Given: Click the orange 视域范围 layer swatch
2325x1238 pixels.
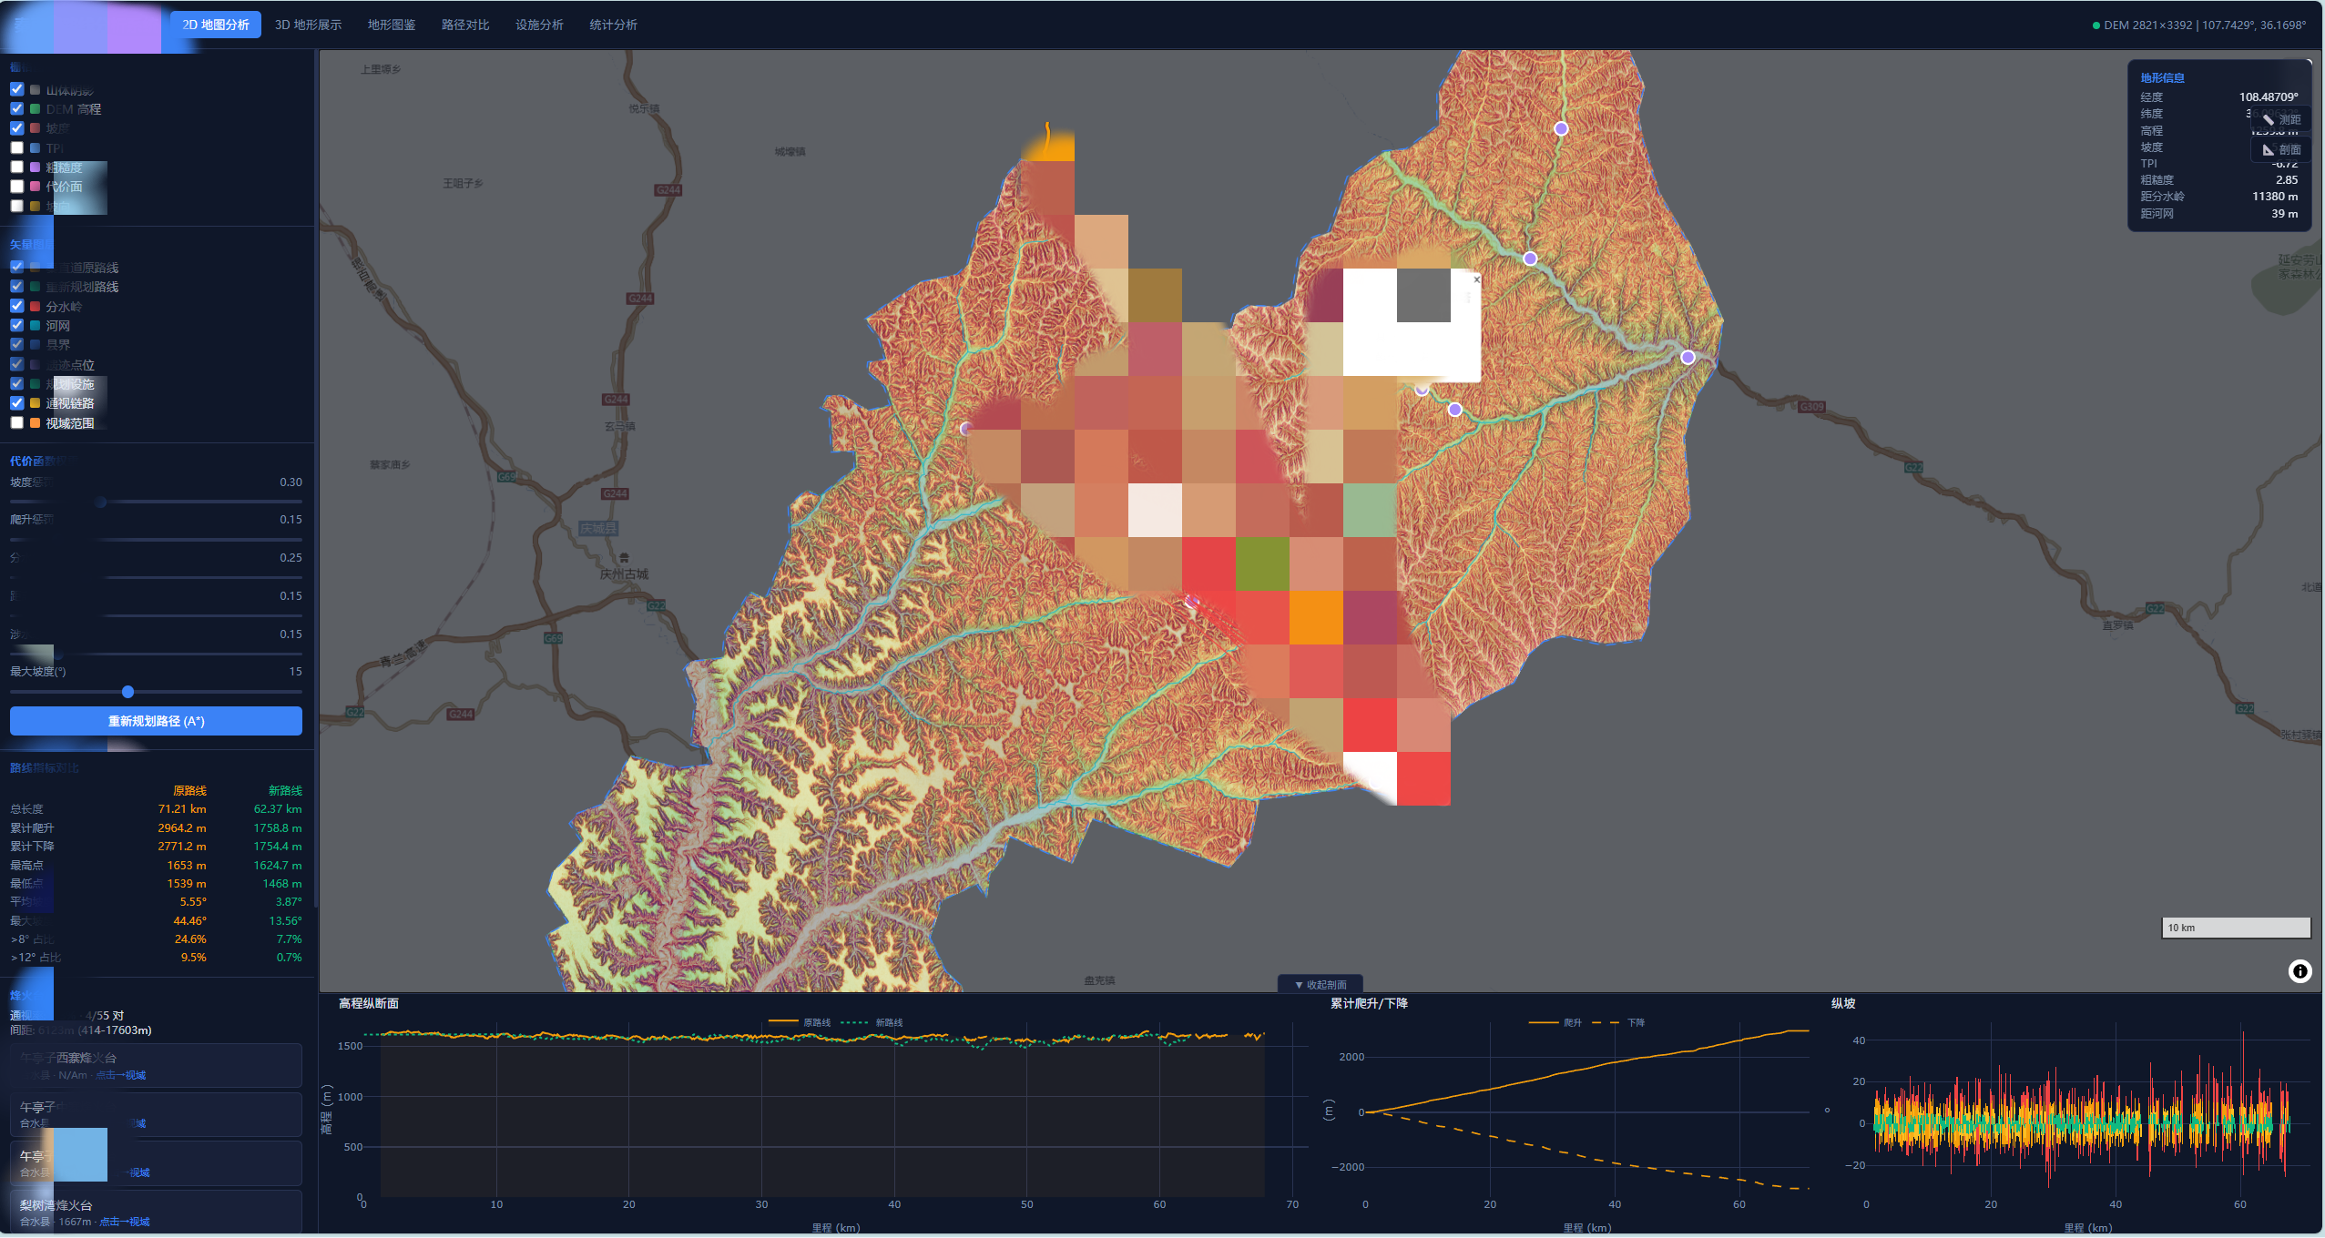Looking at the screenshot, I should (x=35, y=423).
